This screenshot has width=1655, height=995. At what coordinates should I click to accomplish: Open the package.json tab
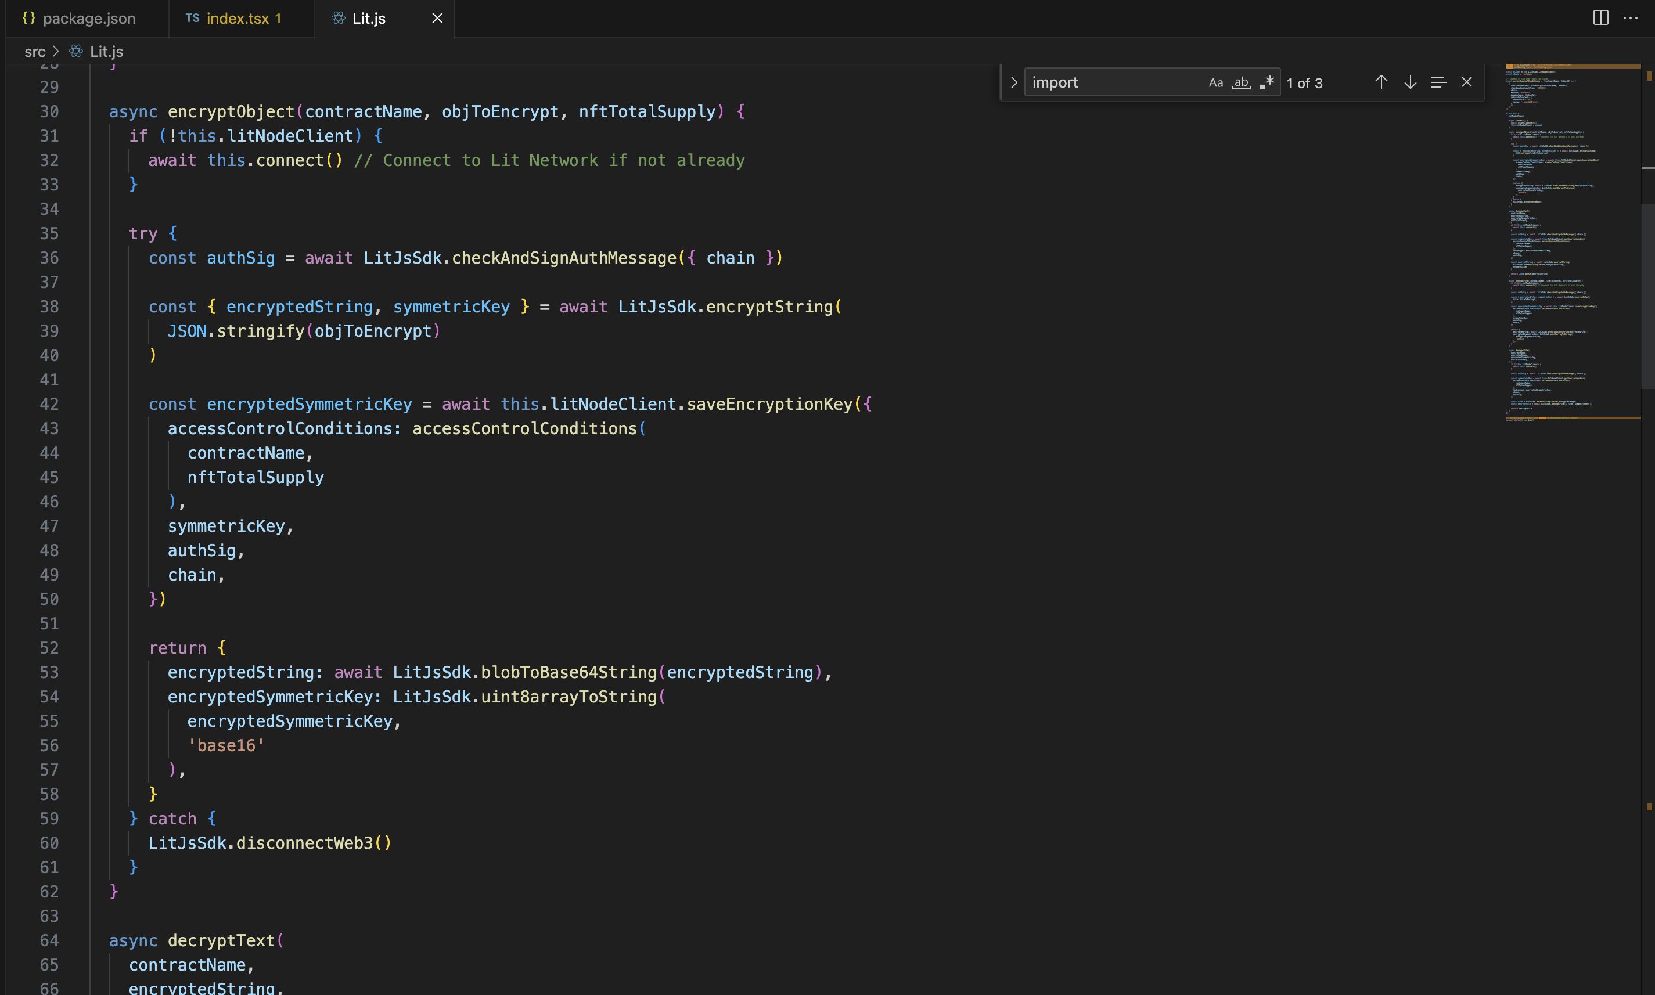tap(87, 18)
